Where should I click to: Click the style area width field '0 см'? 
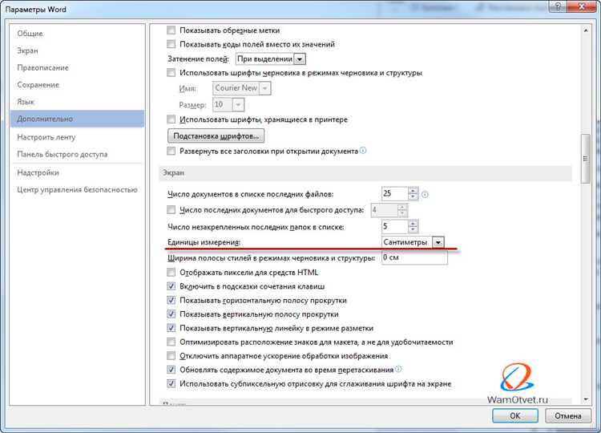click(x=414, y=257)
